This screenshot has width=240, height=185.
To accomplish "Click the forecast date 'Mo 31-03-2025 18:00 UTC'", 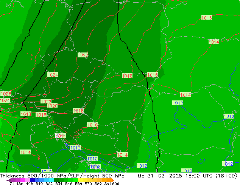I will (175, 176).
